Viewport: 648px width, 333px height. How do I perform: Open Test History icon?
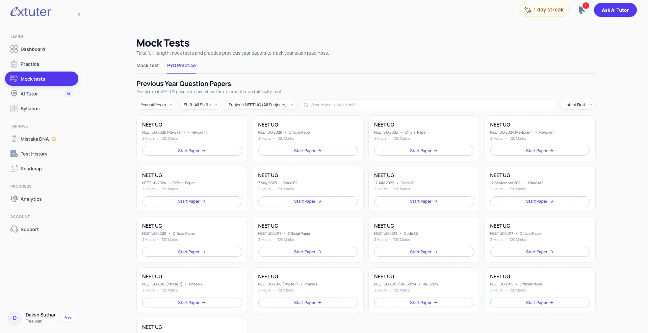pos(14,154)
